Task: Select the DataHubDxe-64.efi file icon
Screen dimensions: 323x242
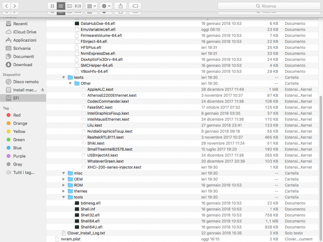Action: [77, 24]
